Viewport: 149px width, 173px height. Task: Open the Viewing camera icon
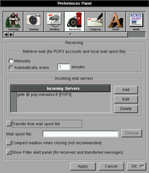33,22
